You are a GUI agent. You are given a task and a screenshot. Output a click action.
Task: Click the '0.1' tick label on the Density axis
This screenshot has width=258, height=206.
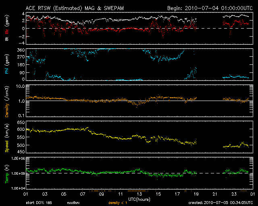(21, 115)
